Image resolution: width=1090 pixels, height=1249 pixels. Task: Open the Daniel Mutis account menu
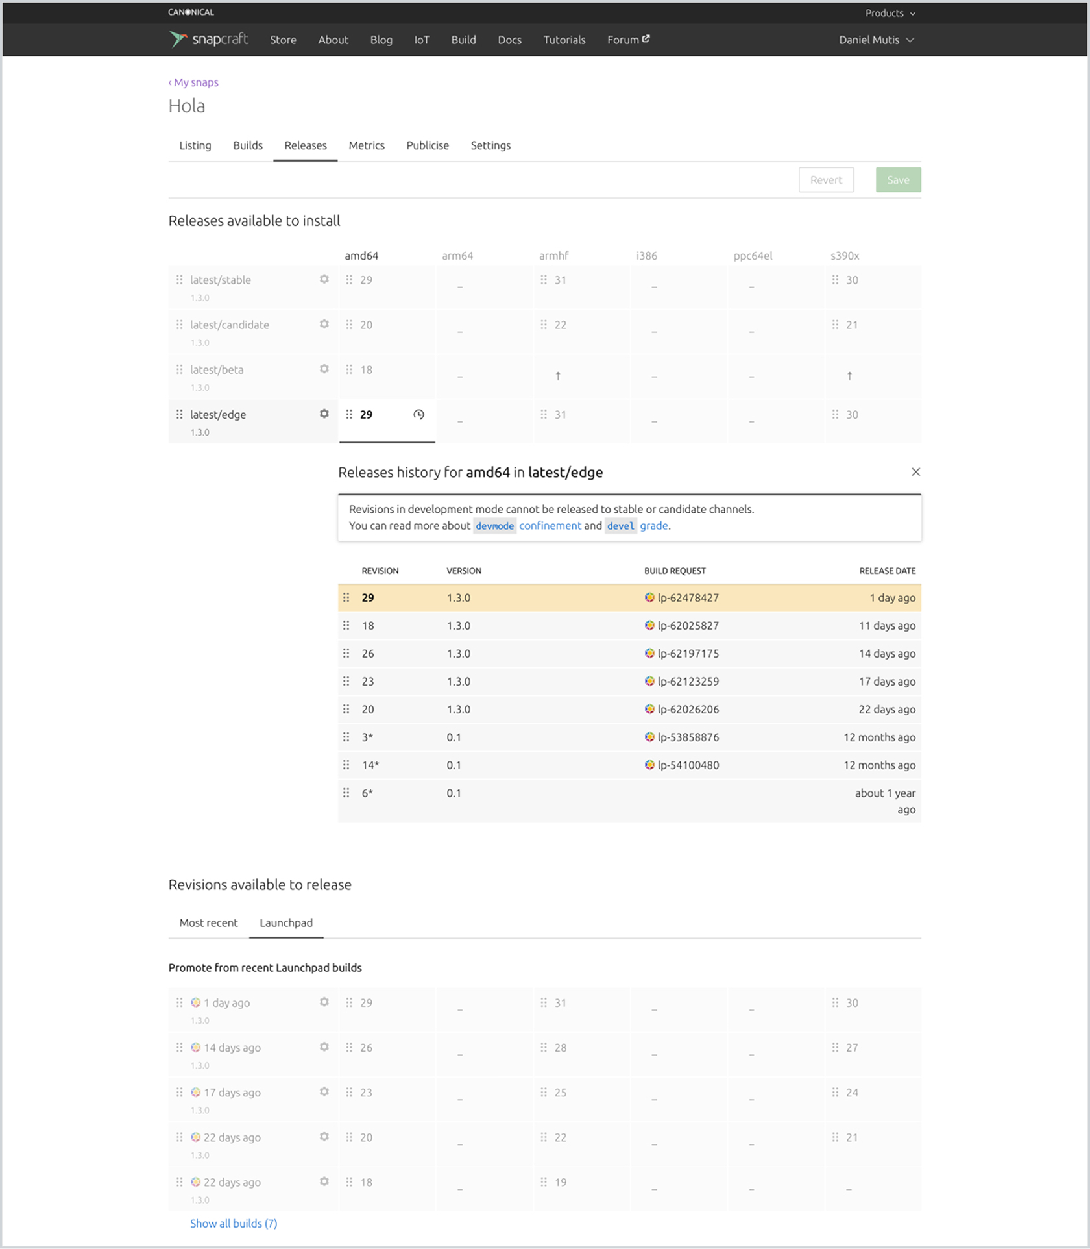pos(877,40)
